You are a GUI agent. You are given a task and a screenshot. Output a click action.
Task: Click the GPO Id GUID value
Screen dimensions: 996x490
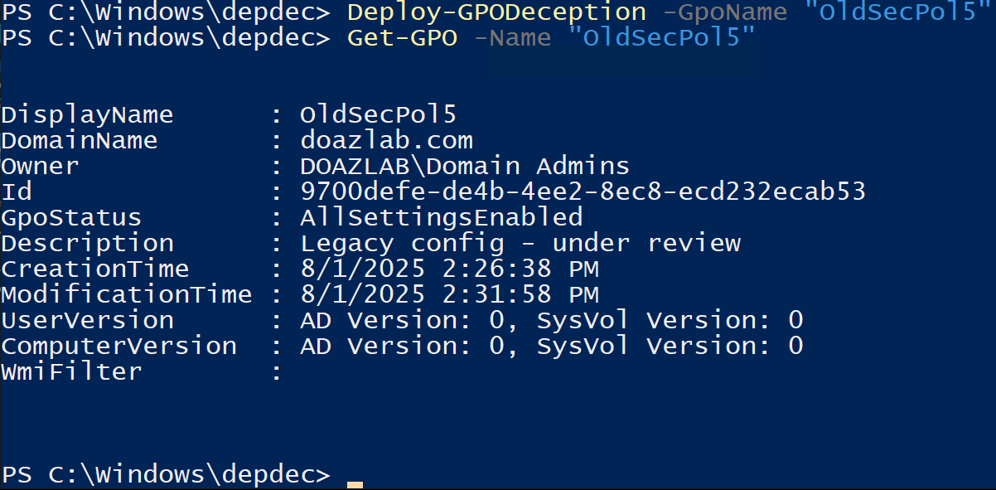click(x=583, y=192)
